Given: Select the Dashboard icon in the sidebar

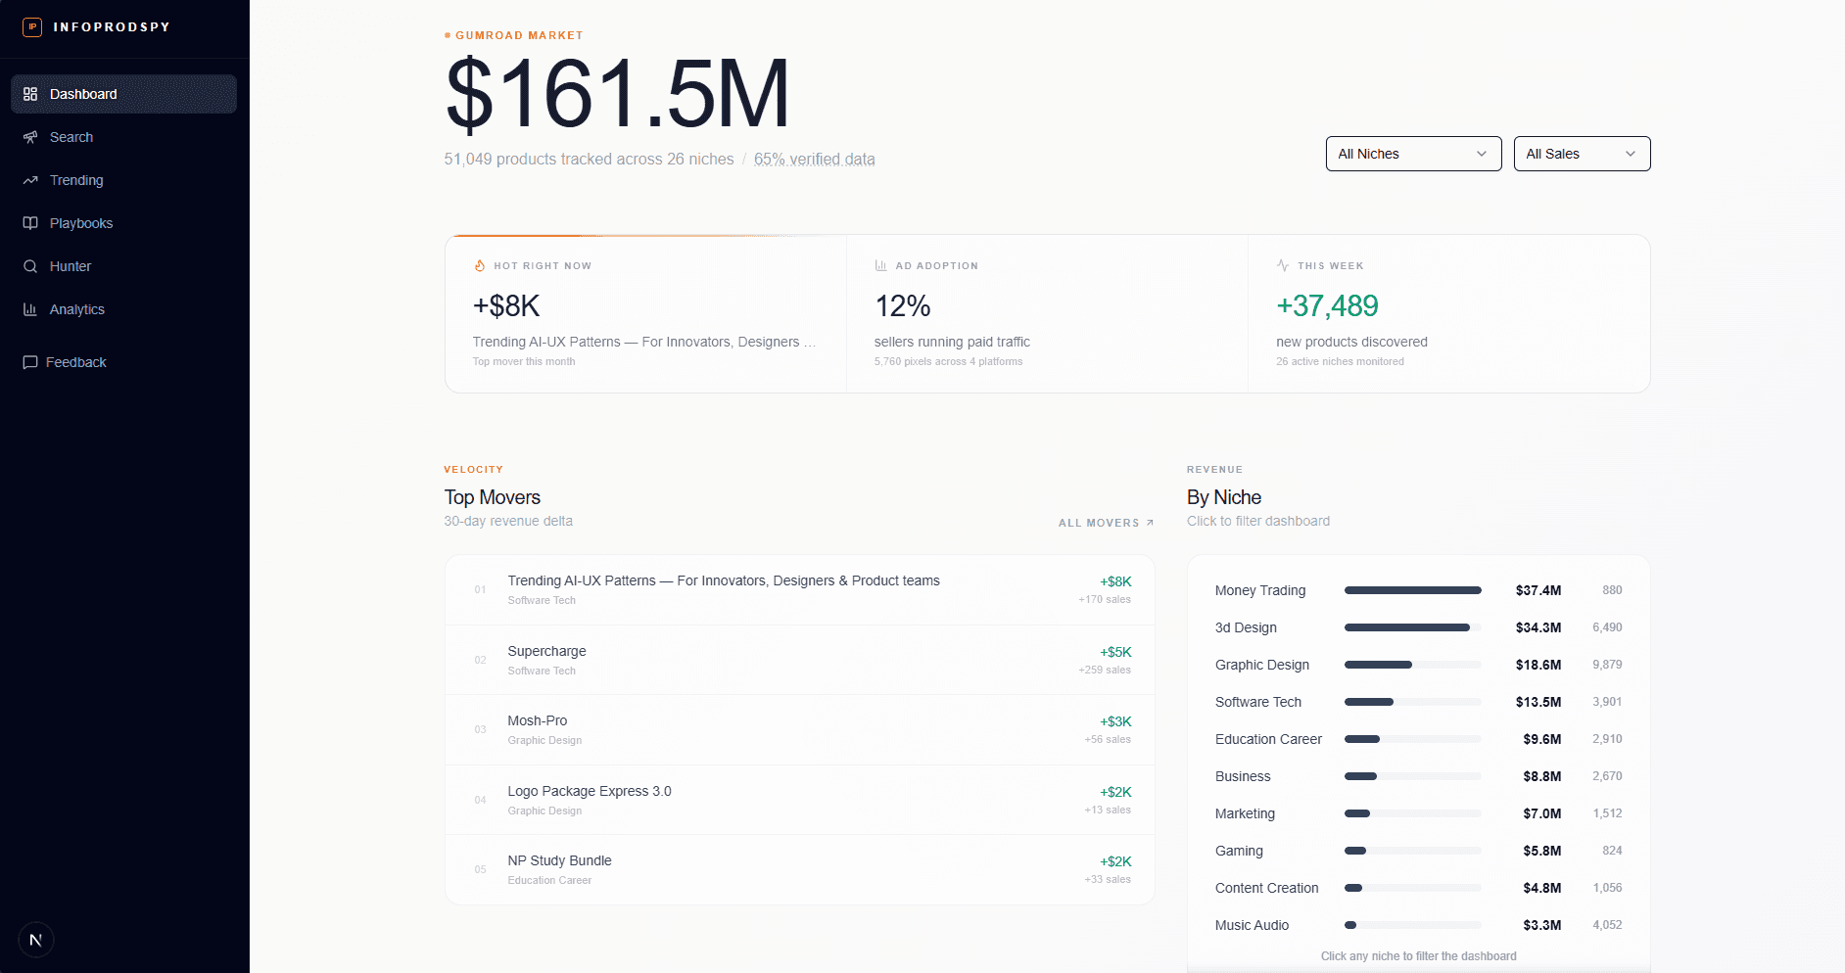Looking at the screenshot, I should click(31, 93).
